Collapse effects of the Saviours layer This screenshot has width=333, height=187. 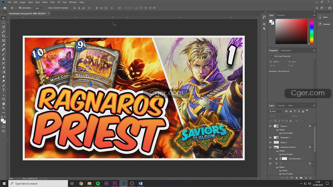coord(313,126)
